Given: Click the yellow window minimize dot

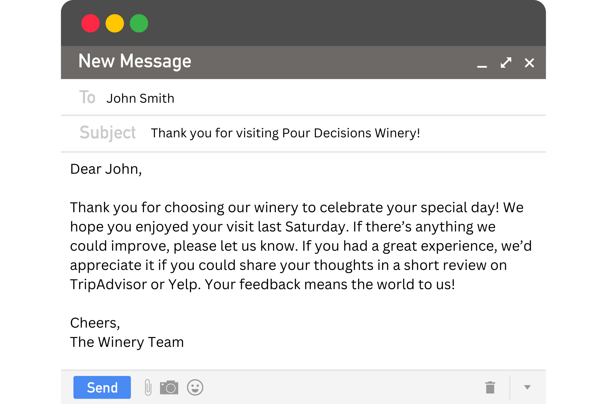Looking at the screenshot, I should (x=115, y=23).
